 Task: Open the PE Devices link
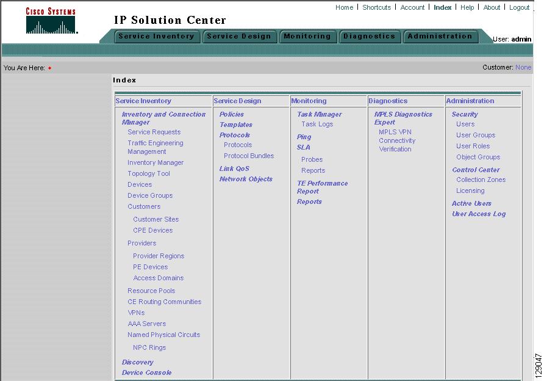tap(150, 267)
